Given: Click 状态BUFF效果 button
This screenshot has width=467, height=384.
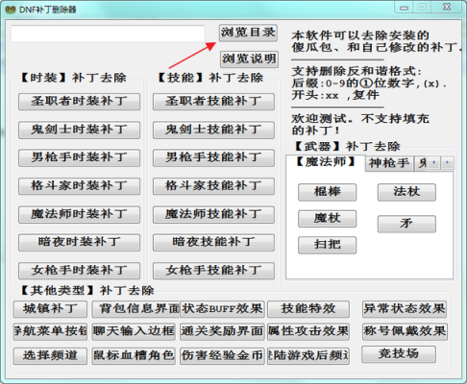Looking at the screenshot, I should tap(222, 309).
